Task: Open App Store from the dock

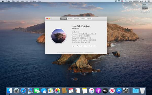Action: tap(119, 91)
